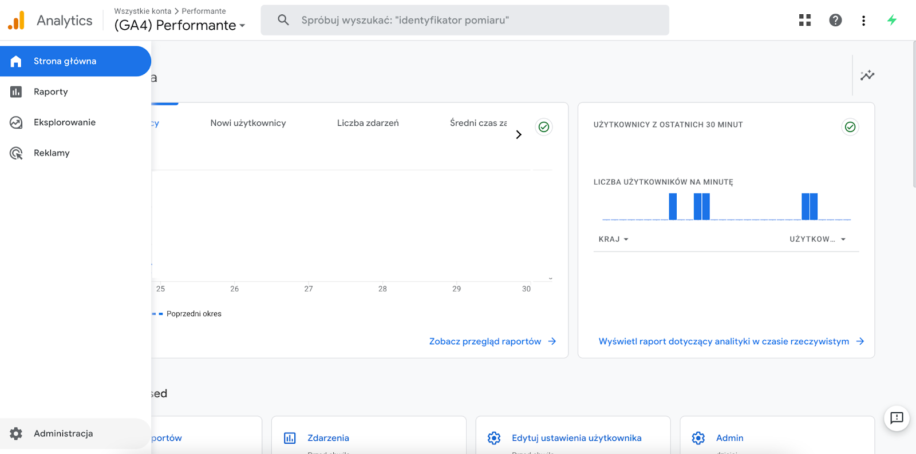Viewport: 916px width, 454px height.
Task: Click the Performante breadcrumb
Action: (x=204, y=11)
